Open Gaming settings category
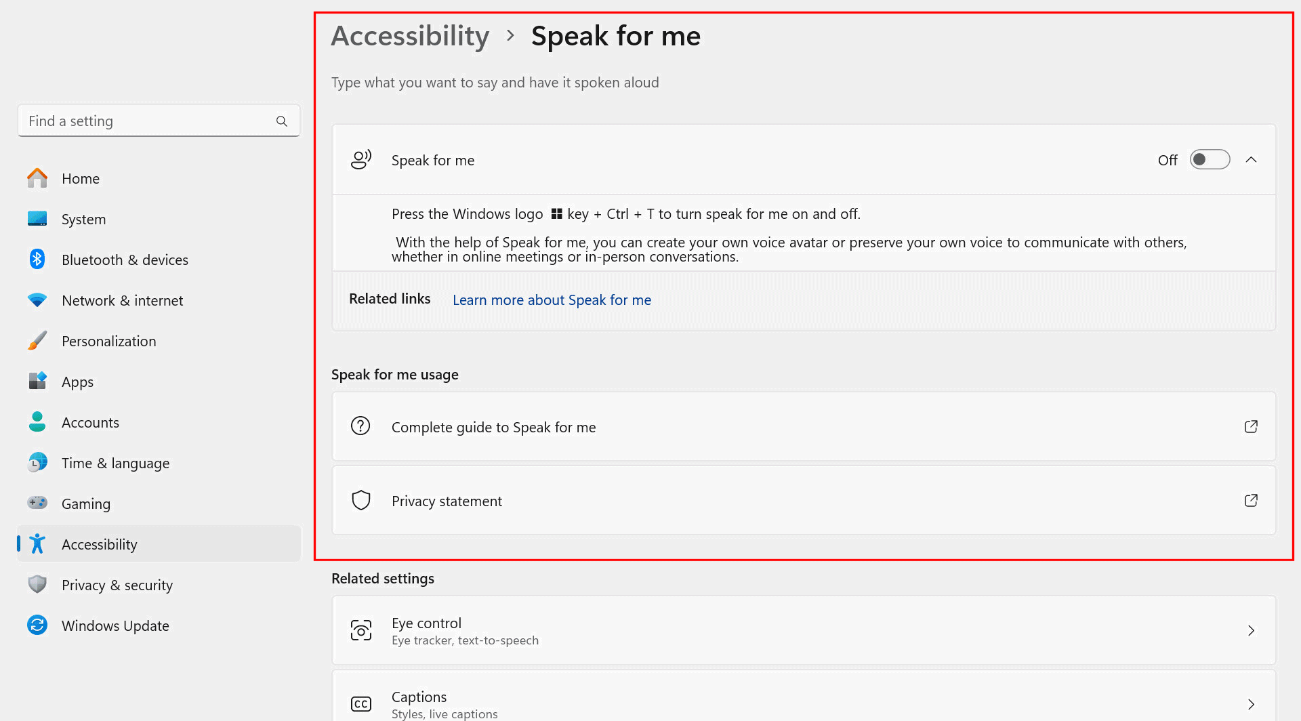The image size is (1301, 721). click(x=159, y=503)
